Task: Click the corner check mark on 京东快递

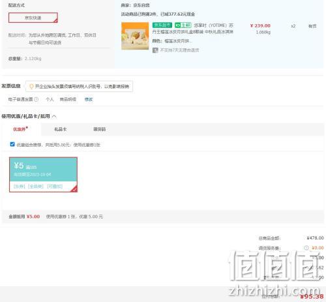Action: point(55,21)
